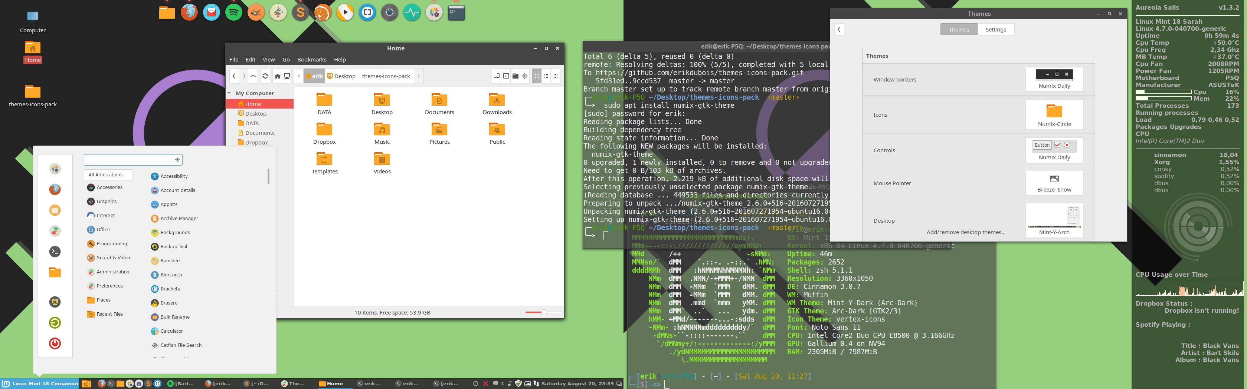
Task: Click the application menu scrollbar
Action: click(x=268, y=176)
